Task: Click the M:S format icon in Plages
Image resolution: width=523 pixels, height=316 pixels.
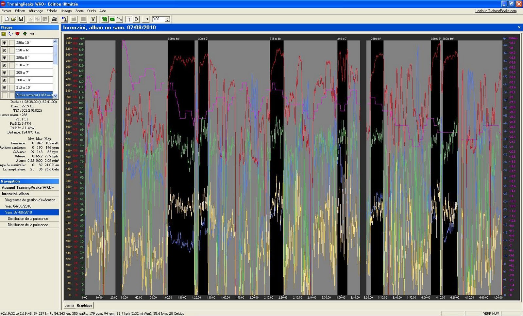Action: (32, 34)
